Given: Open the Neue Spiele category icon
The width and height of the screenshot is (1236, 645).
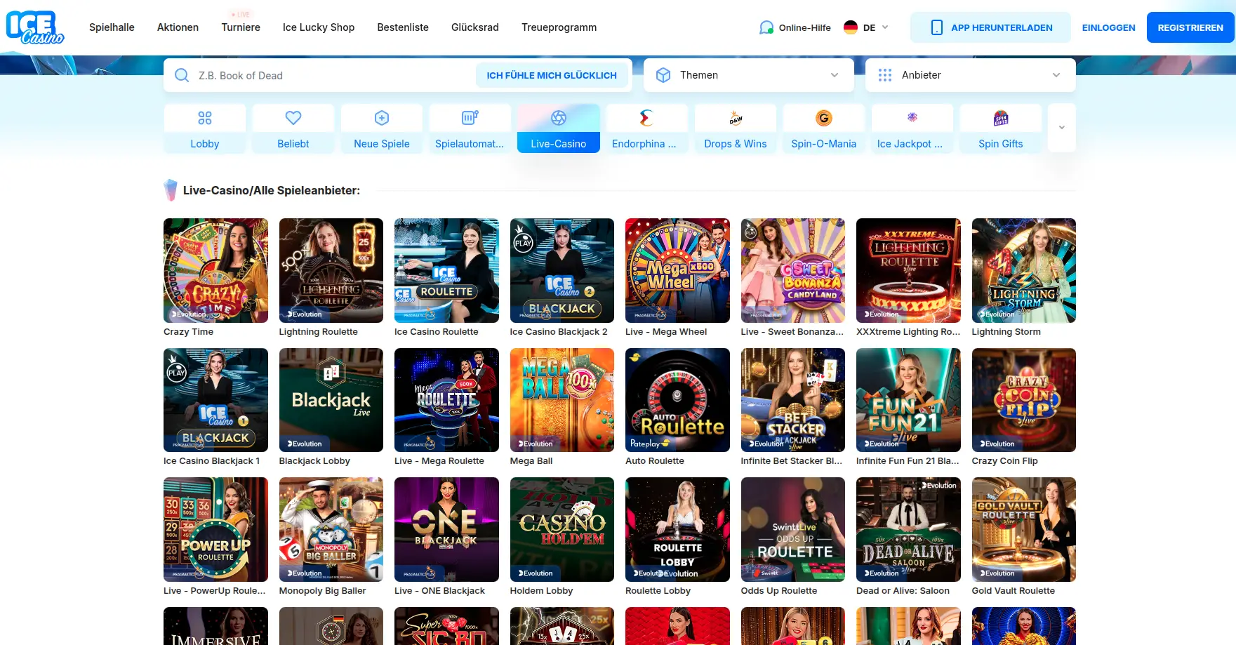Looking at the screenshot, I should (x=382, y=118).
